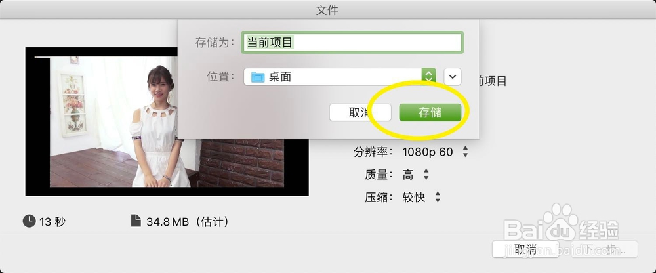Expand the save dialog with chevron button
The width and height of the screenshot is (656, 273).
pos(452,77)
